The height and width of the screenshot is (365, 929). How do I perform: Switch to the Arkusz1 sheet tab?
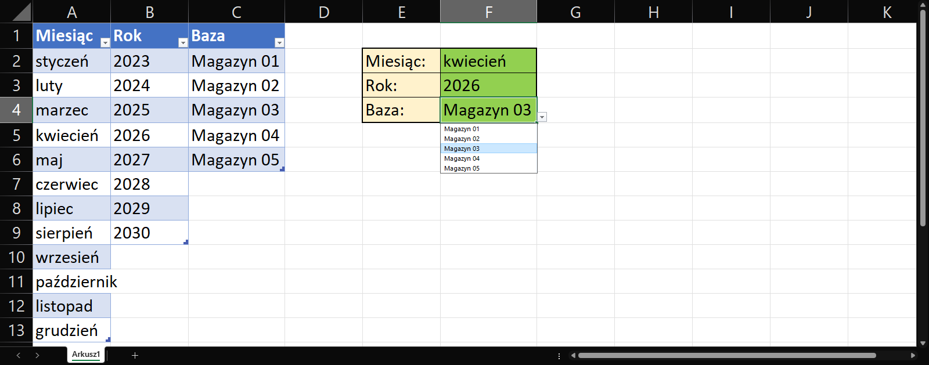coord(86,355)
